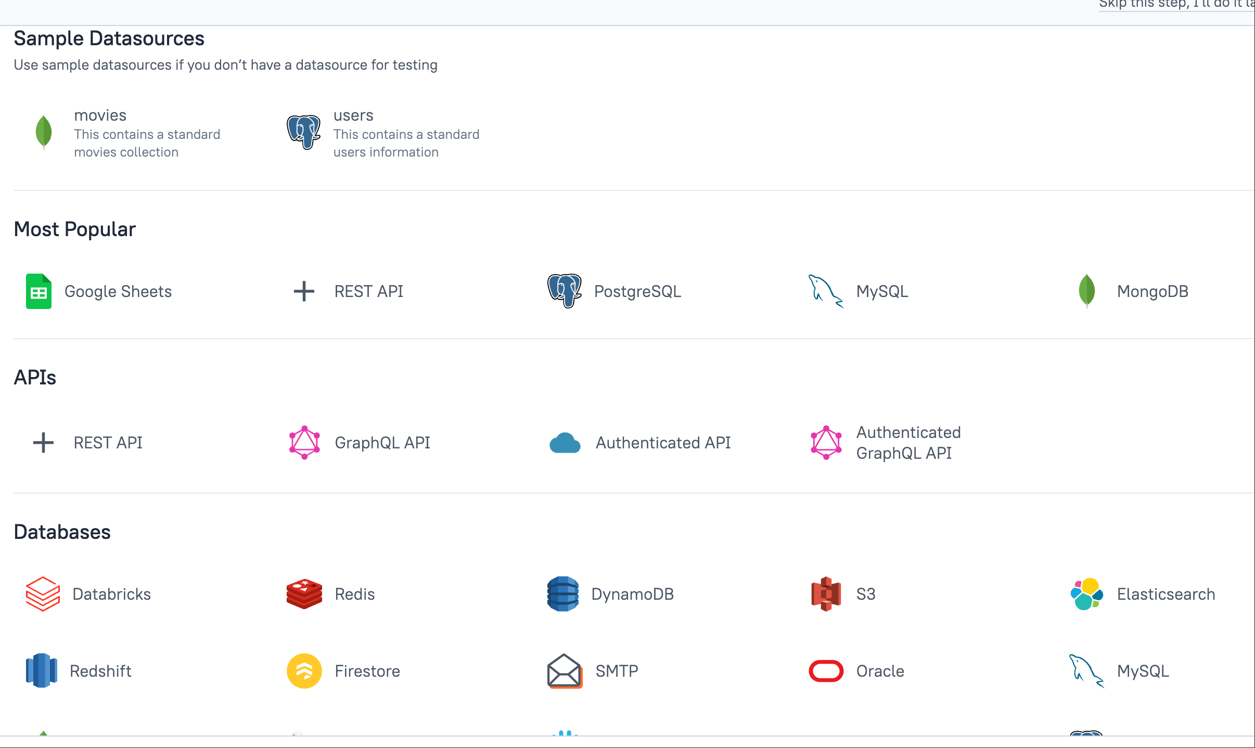Select Databricks label
The width and height of the screenshot is (1255, 748).
pos(112,594)
